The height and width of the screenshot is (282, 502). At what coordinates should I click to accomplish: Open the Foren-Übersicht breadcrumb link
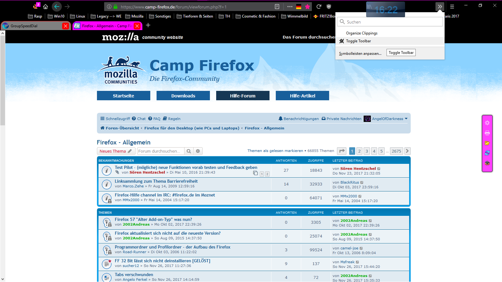click(x=120, y=128)
